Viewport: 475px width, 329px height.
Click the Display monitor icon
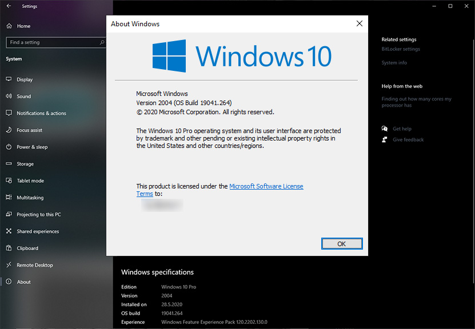[9, 79]
